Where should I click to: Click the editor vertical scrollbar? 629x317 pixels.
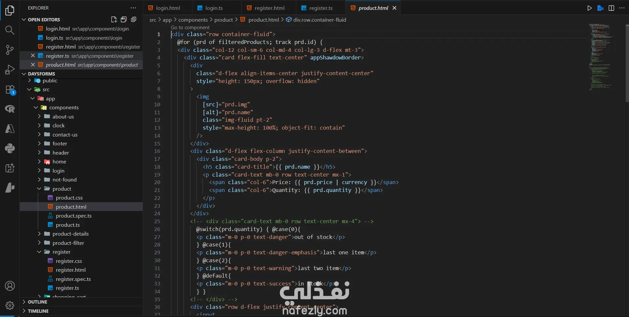click(x=627, y=63)
